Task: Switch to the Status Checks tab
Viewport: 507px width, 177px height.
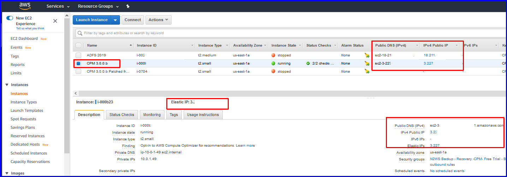Action: coord(122,115)
